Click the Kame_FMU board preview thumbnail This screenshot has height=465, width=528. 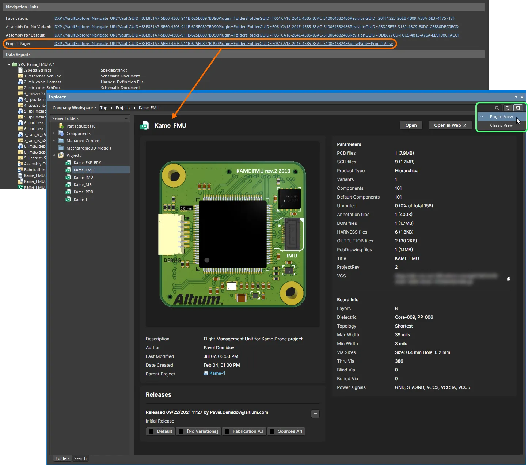click(232, 234)
